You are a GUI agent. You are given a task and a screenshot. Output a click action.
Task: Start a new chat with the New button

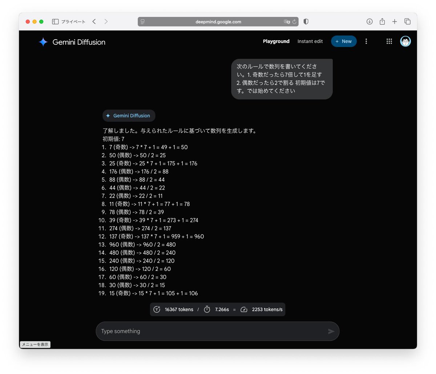pos(344,41)
